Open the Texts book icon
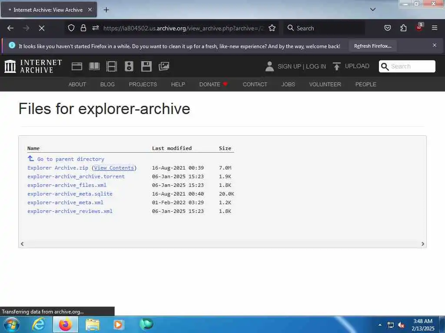 [94, 66]
